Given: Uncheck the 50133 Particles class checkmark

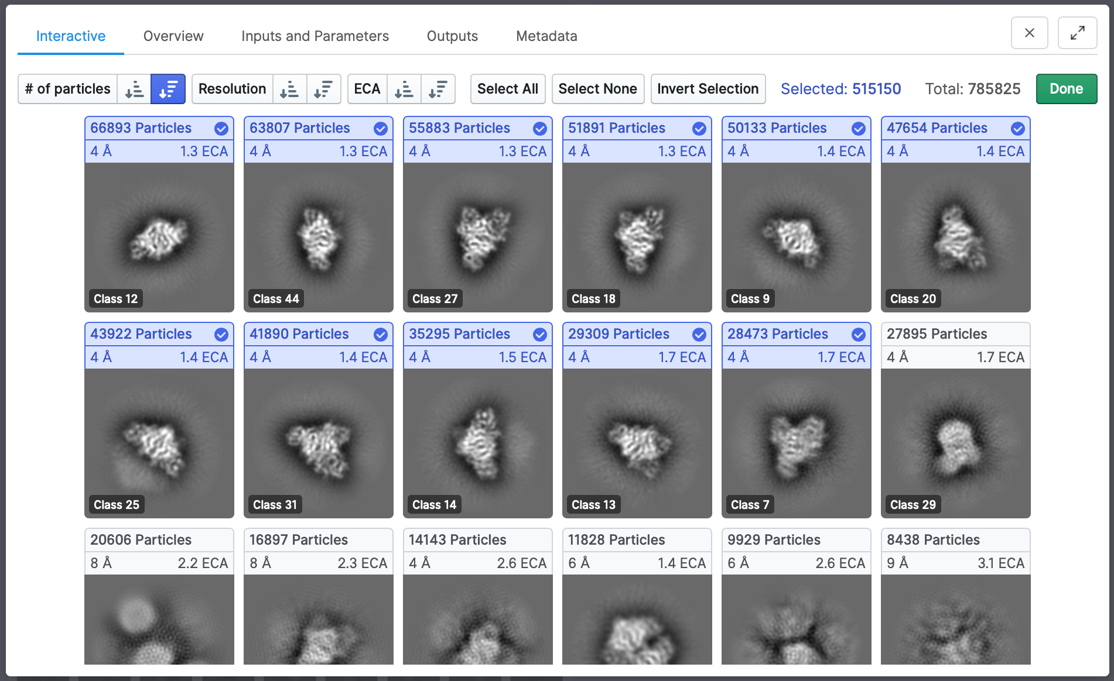Looking at the screenshot, I should pyautogui.click(x=859, y=129).
